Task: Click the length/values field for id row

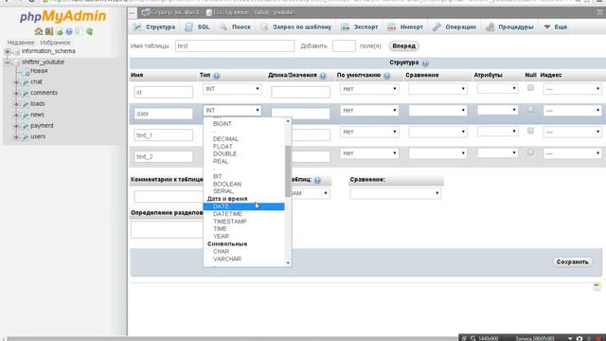Action: tap(301, 92)
